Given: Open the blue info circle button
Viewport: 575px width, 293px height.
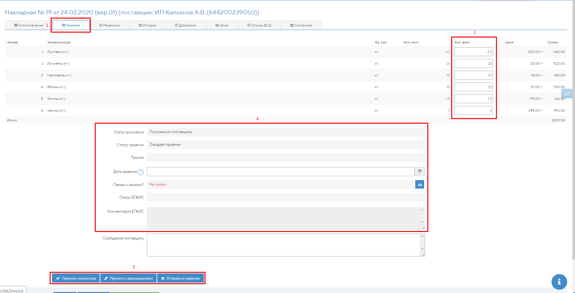Looking at the screenshot, I should pos(559,282).
